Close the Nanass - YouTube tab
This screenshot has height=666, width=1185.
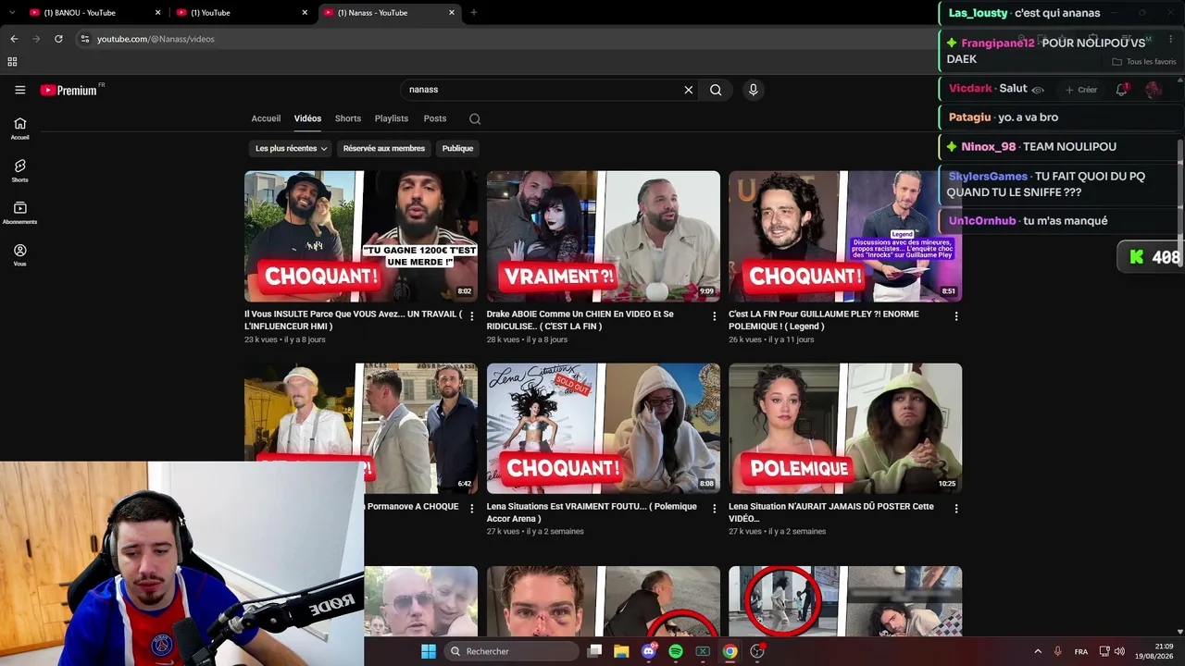pos(452,13)
